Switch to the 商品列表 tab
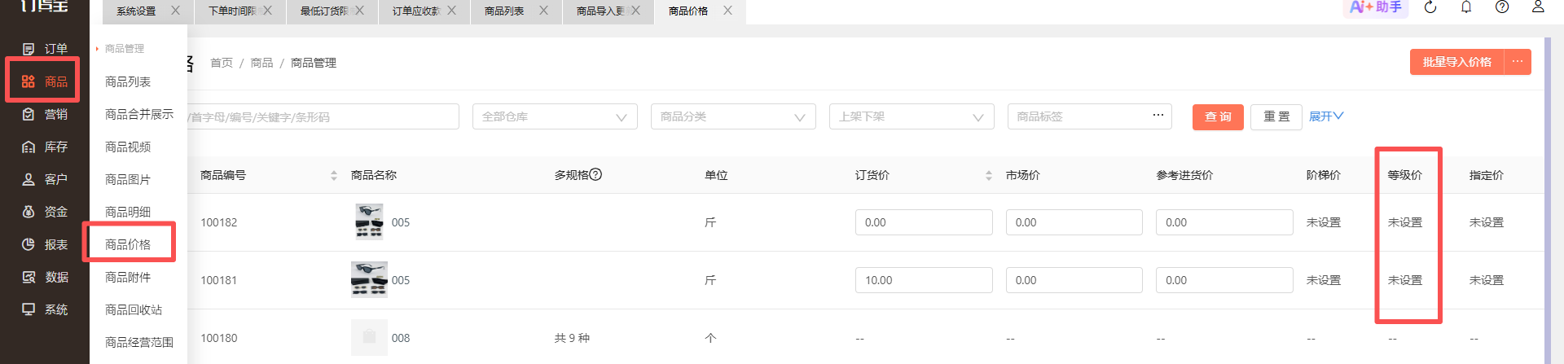1564x364 pixels. (x=504, y=11)
